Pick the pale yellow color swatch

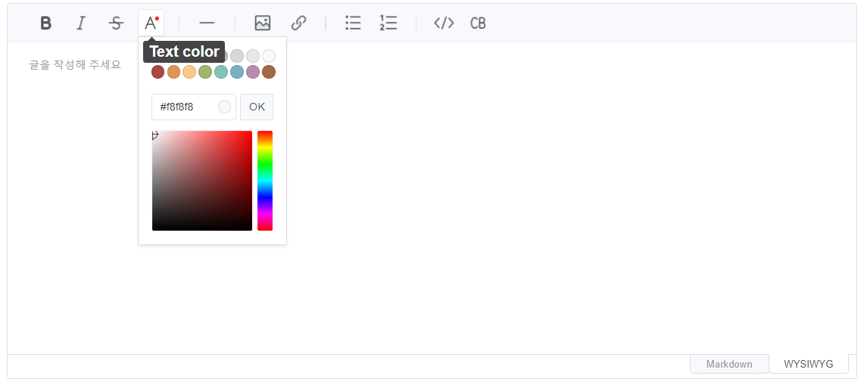click(189, 72)
